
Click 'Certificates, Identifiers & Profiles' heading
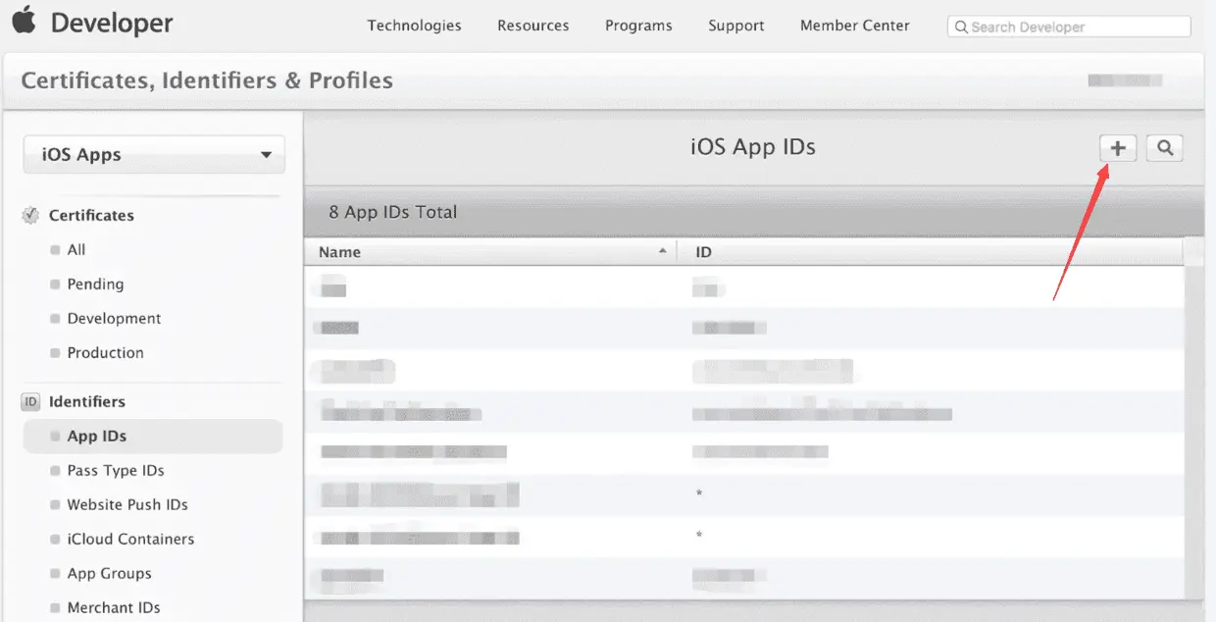pyautogui.click(x=207, y=80)
